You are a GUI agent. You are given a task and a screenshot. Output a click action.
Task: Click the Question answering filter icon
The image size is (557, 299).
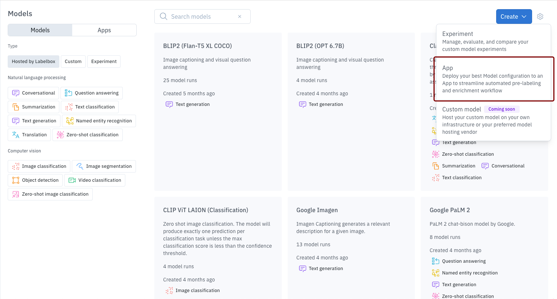69,93
